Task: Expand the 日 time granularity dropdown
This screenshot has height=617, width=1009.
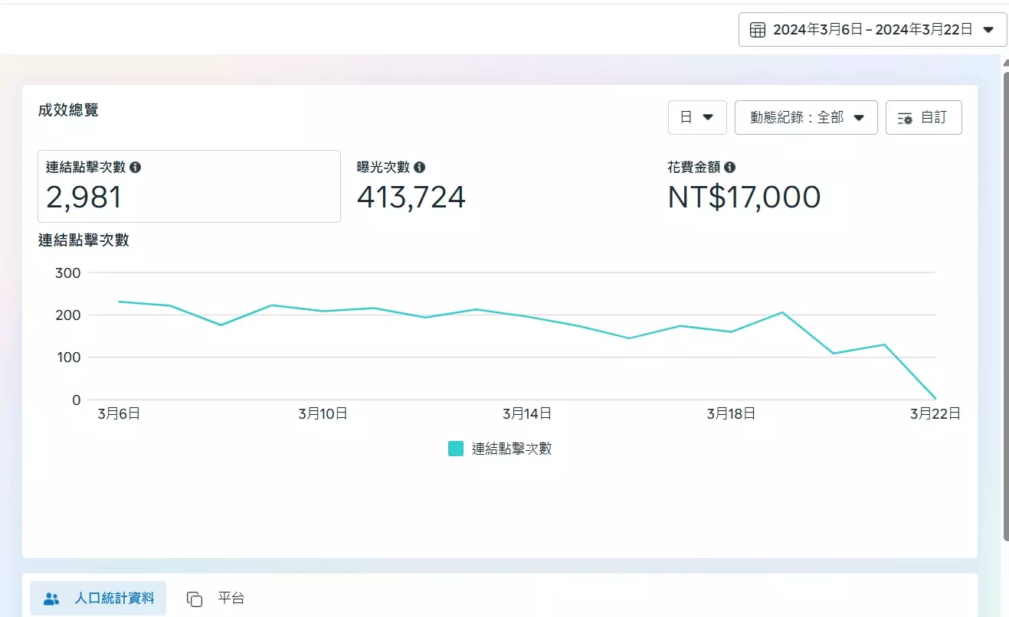Action: coord(696,117)
